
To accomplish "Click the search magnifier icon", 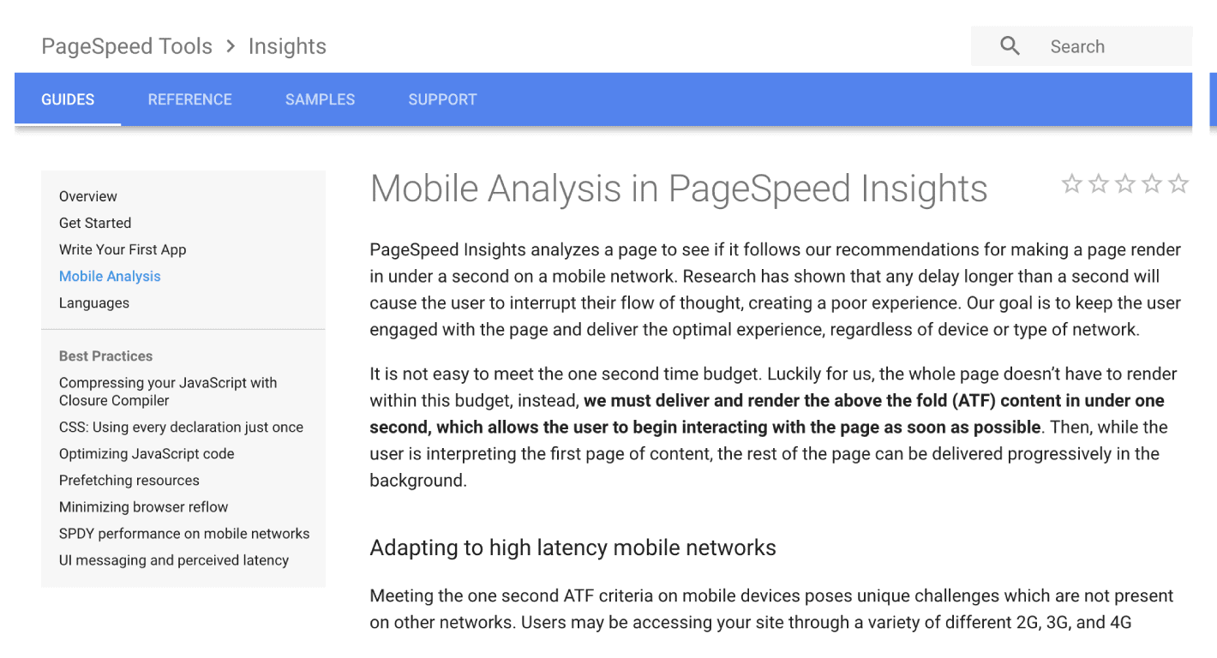I will [x=1010, y=46].
